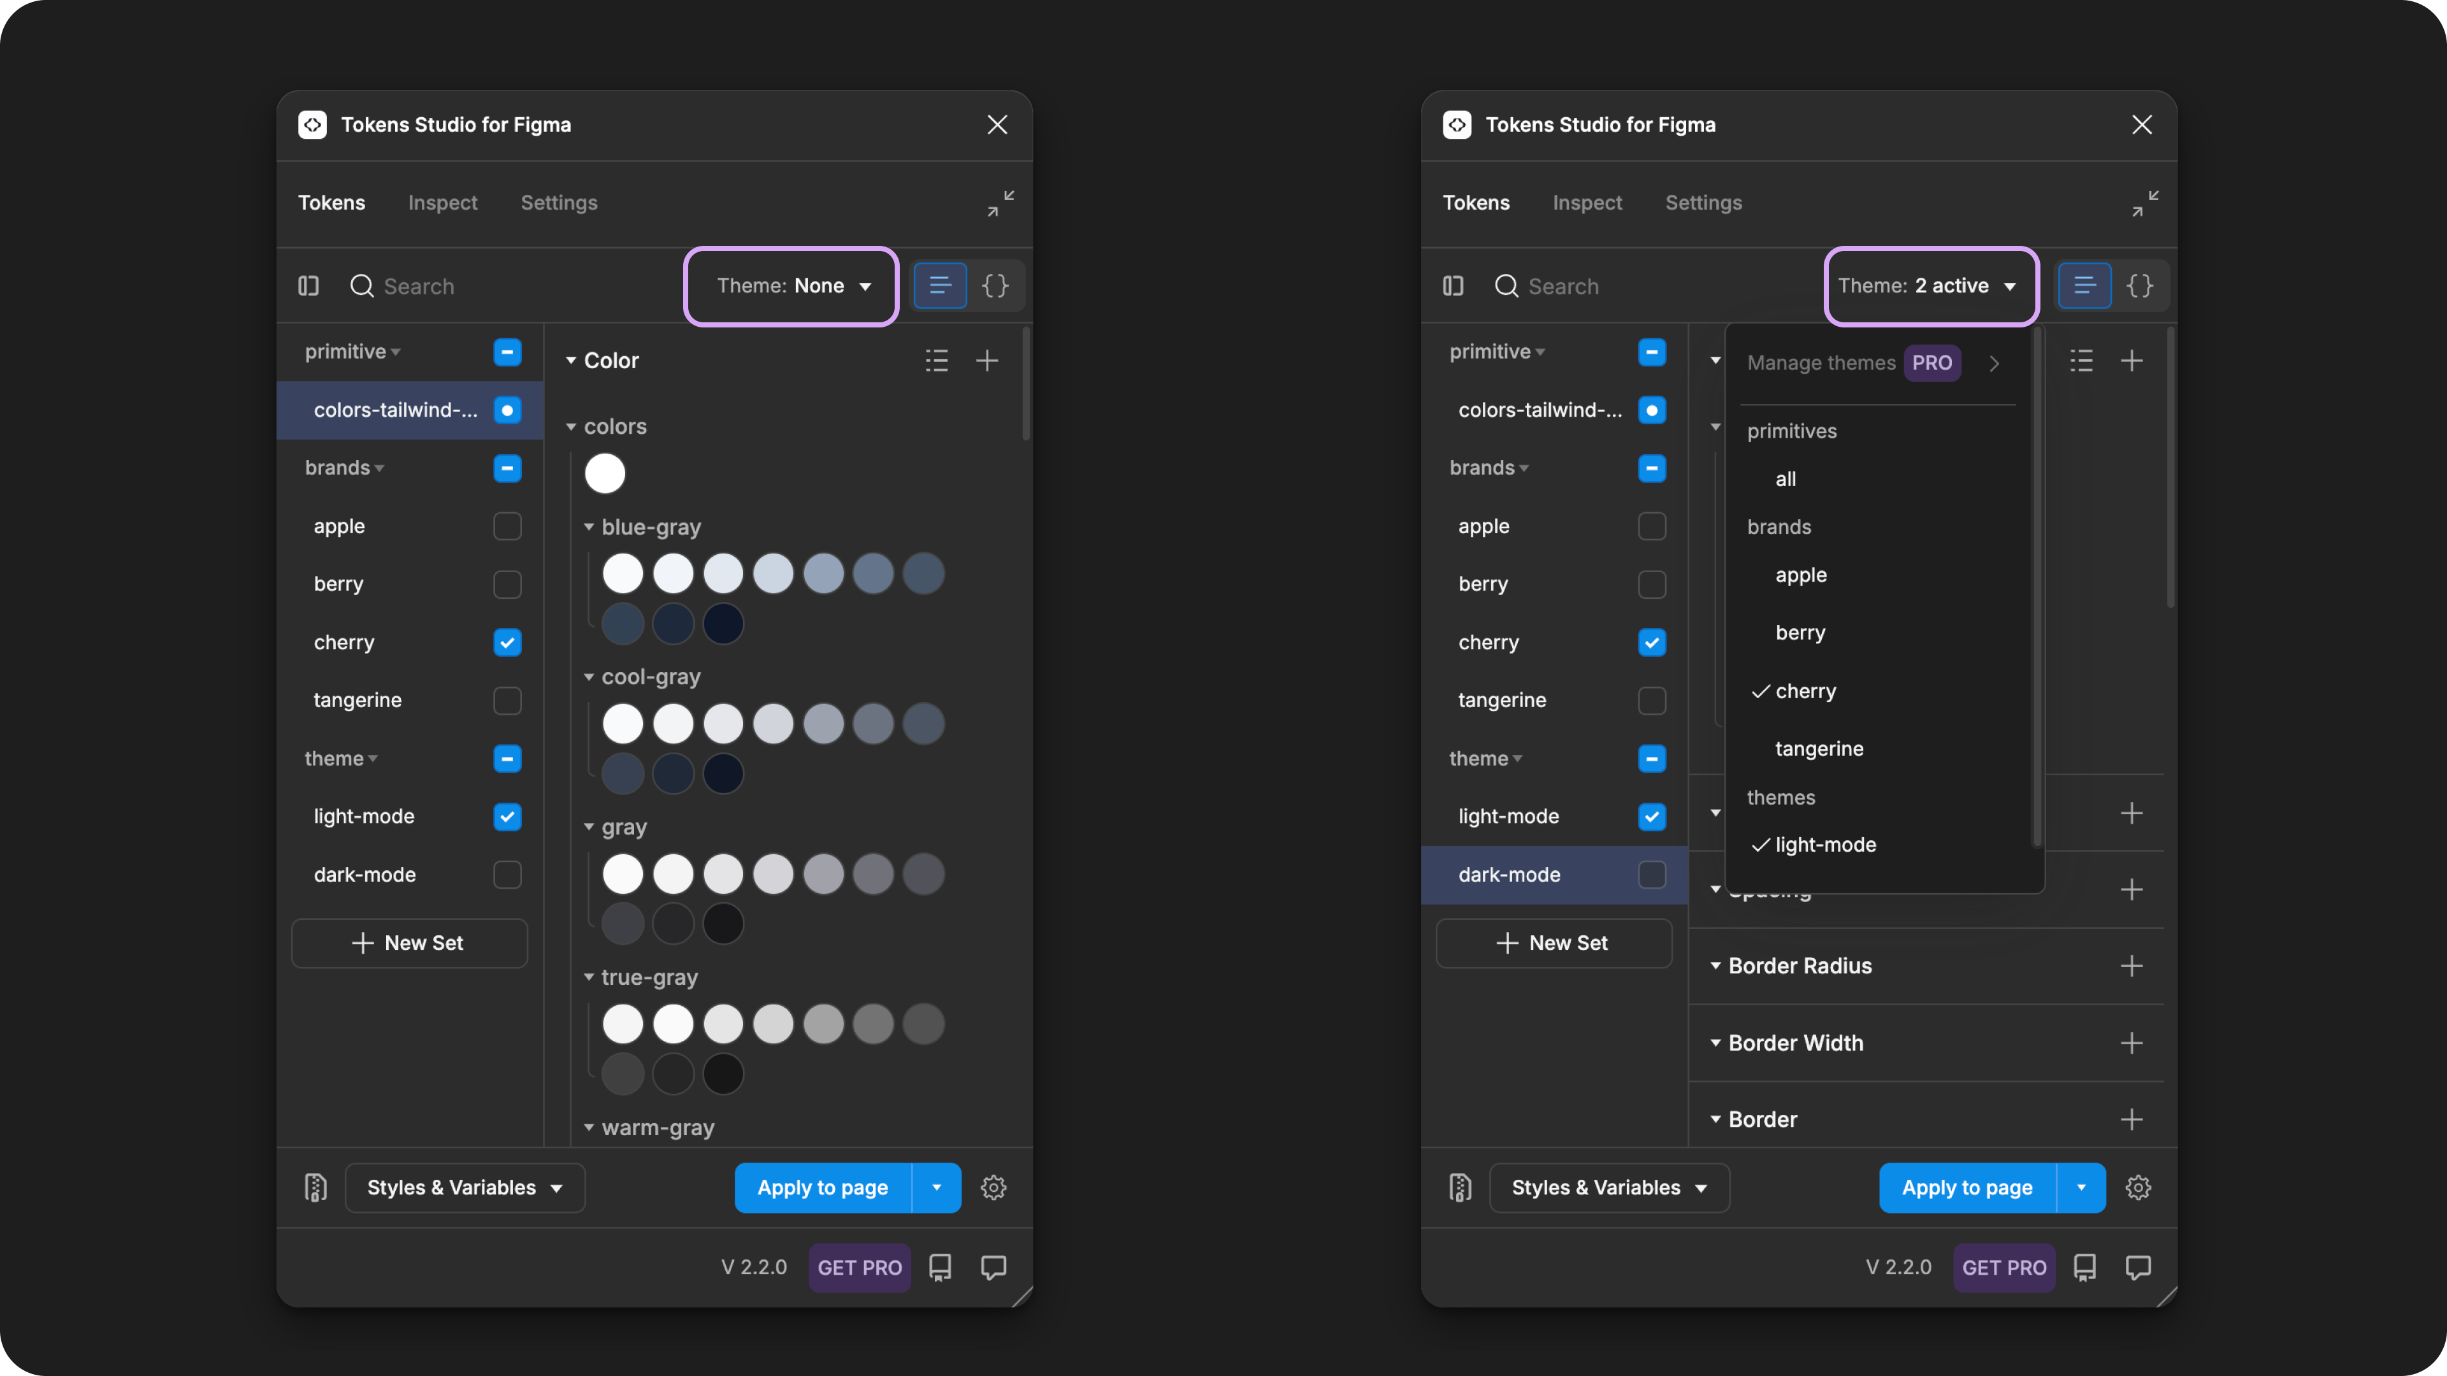Collapse sidebar icon in left panel
The image size is (2447, 1376).
pos(308,286)
